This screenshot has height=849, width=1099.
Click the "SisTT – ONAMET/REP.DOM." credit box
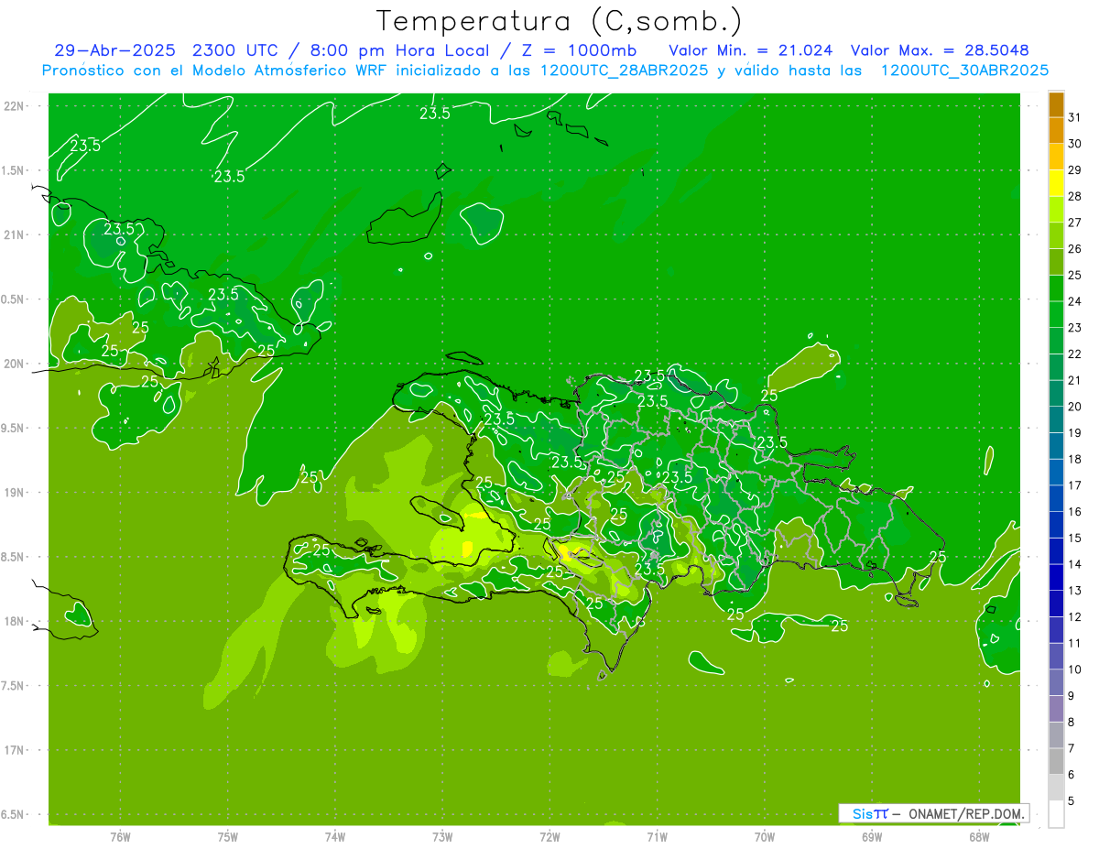[934, 813]
